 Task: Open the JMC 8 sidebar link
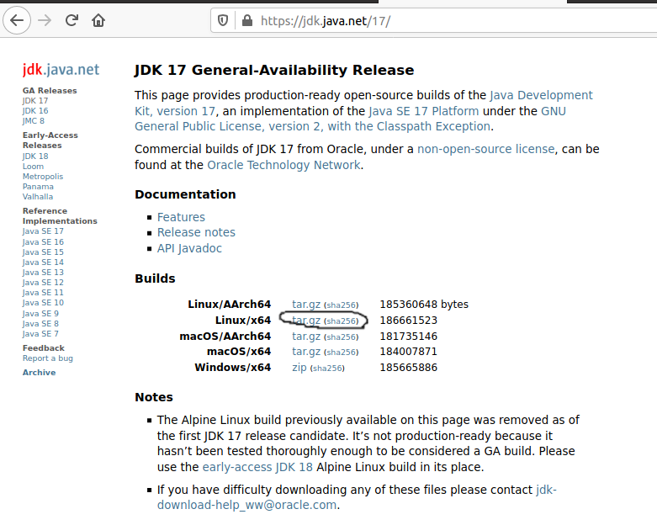pos(33,120)
